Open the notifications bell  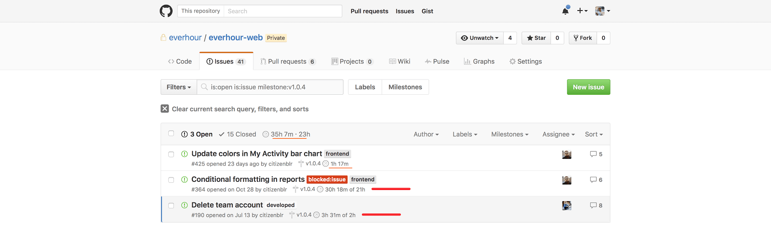click(565, 11)
